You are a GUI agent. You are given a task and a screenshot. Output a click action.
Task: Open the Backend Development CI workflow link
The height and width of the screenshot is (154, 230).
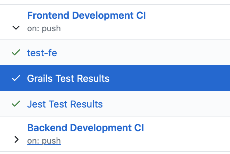85,128
